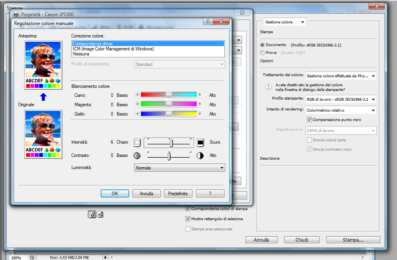Click the status bar arrow next to Doc size

[x=105, y=258]
